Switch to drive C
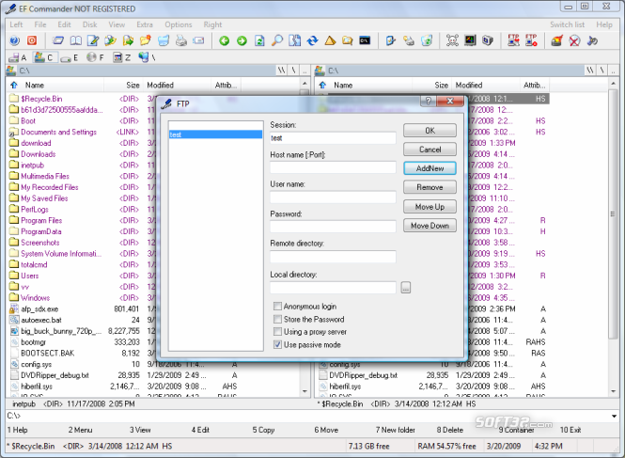This screenshot has height=458, width=625. [44, 58]
